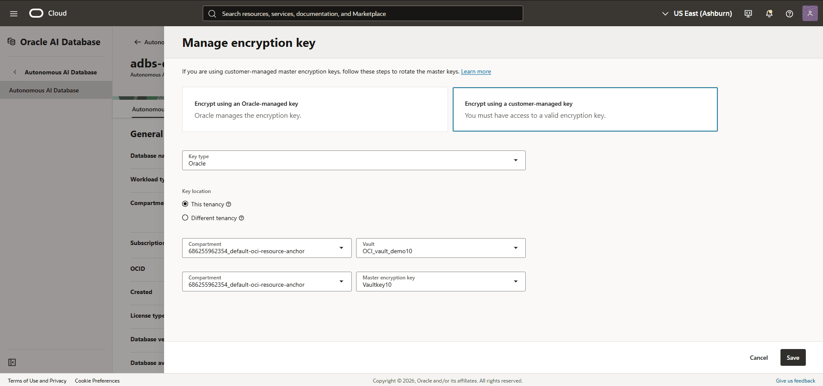The width and height of the screenshot is (823, 386).
Task: Click the Cancel button
Action: tap(759, 358)
